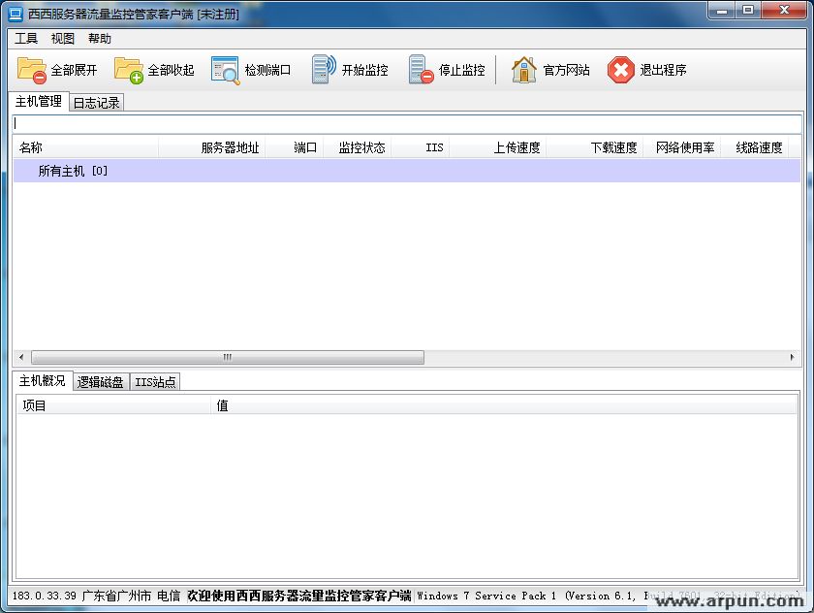This screenshot has width=814, height=613.
Task: Click the red 退出程序 exit icon
Action: point(618,69)
